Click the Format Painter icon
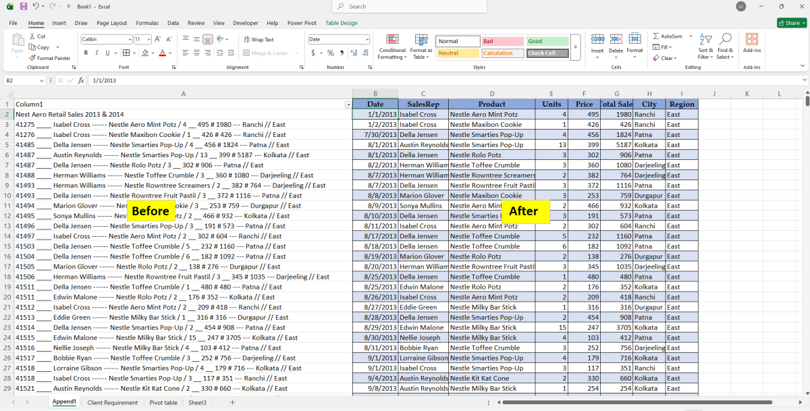Screen dimensions: 810x411 coord(32,58)
